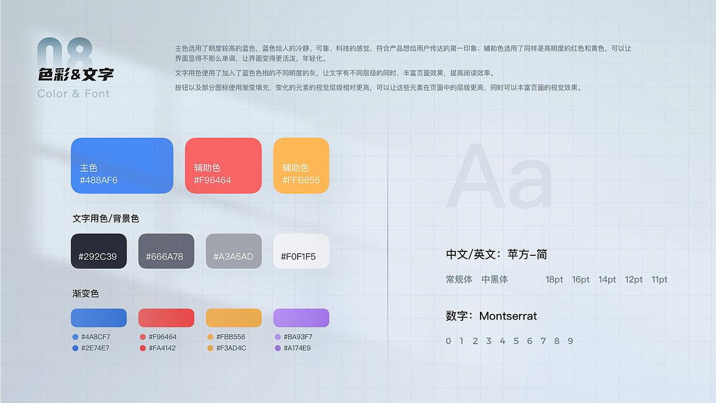The height and width of the screenshot is (403, 716).
Task: Click the color dot beside #4A8CF7
Action: (x=76, y=337)
